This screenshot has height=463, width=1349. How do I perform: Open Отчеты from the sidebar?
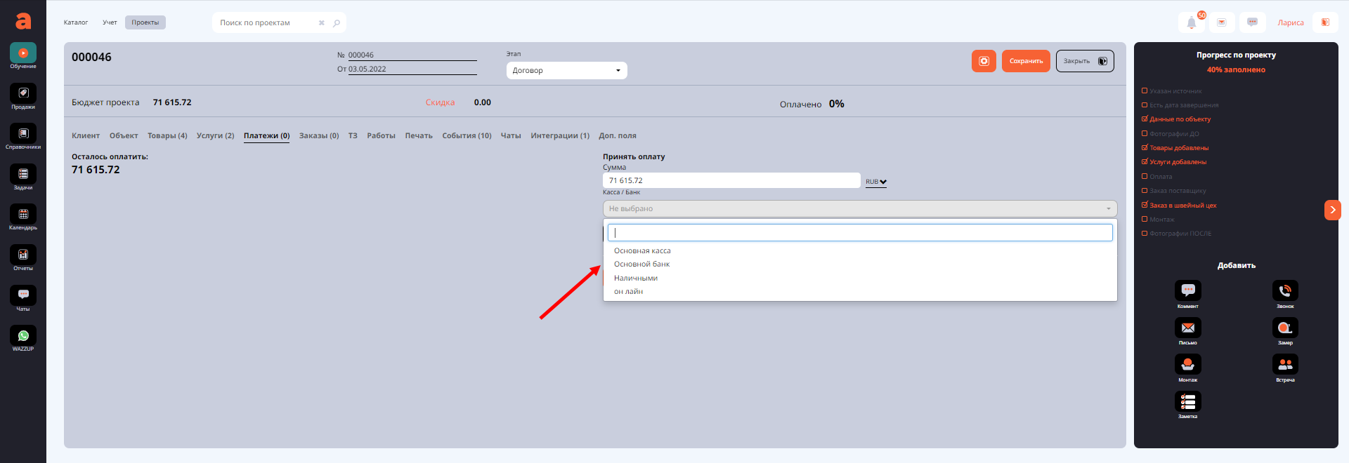click(23, 255)
